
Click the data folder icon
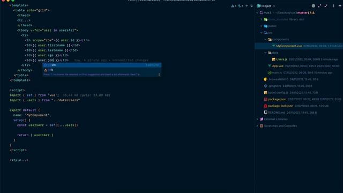270,53
